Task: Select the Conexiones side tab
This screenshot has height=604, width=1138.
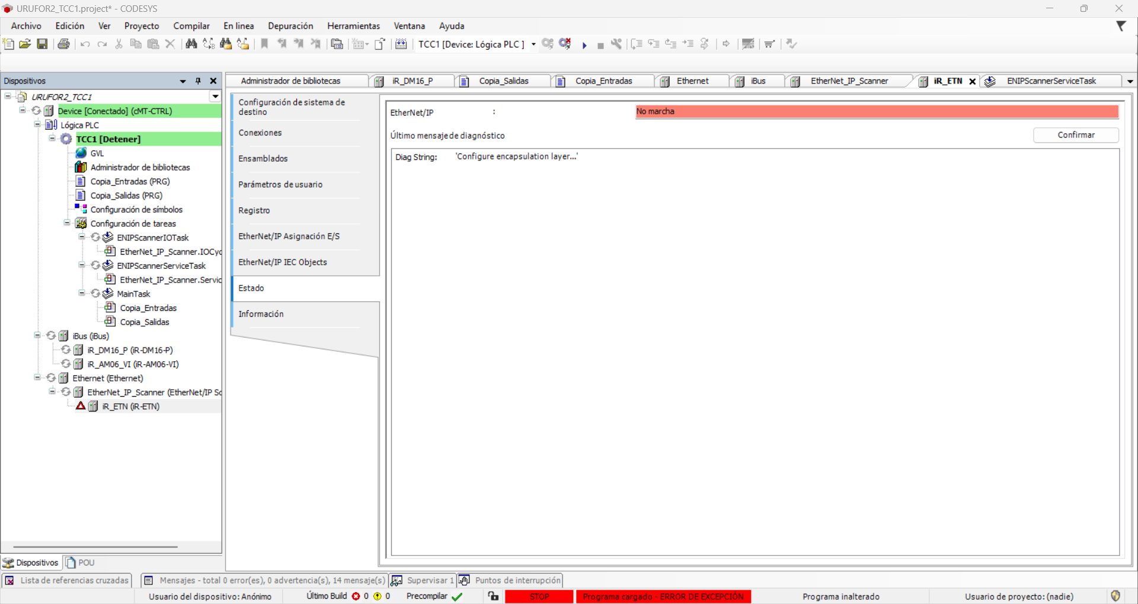Action: pyautogui.click(x=260, y=133)
